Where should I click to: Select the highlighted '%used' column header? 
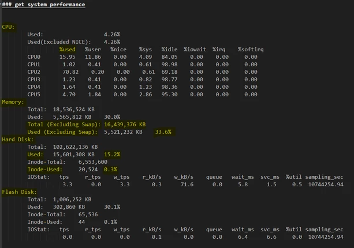[x=68, y=50]
